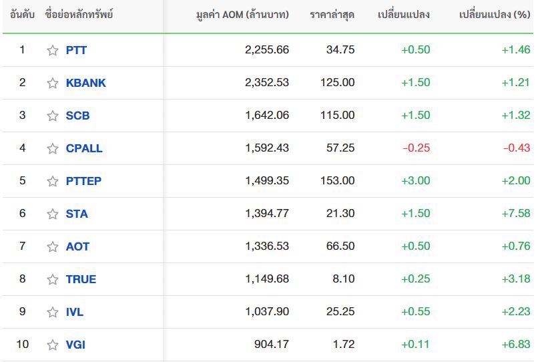Click the อันดับ rank column header
The image size is (550, 362).
tap(22, 15)
